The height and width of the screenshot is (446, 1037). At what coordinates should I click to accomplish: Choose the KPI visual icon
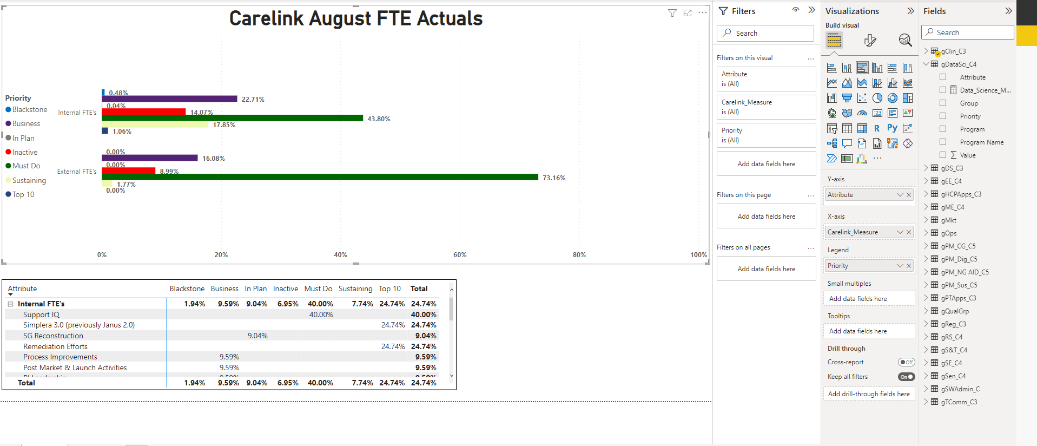(908, 113)
